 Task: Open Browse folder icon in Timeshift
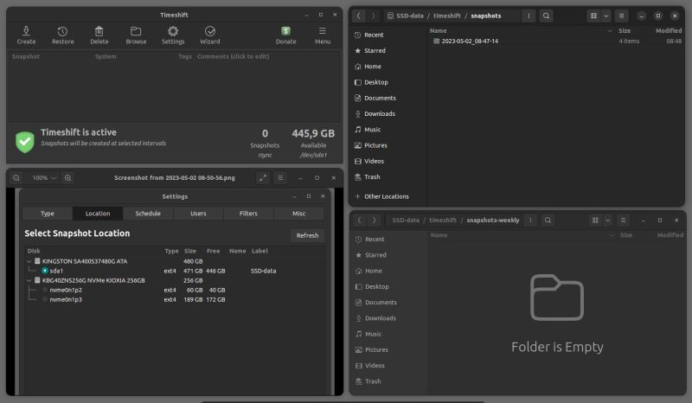(x=136, y=35)
